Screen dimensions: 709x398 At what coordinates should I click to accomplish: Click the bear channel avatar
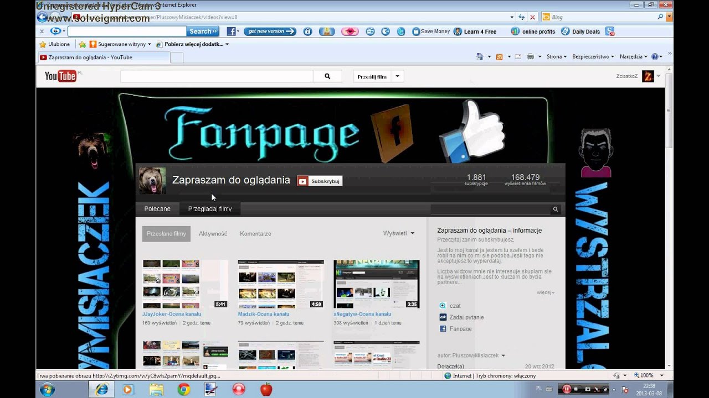click(x=152, y=181)
